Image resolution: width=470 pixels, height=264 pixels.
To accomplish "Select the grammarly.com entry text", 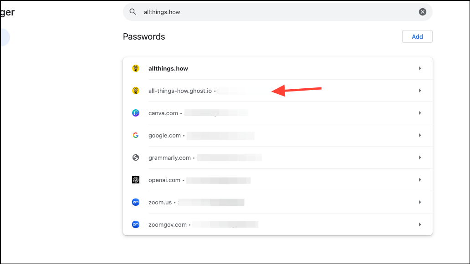I will coord(170,157).
